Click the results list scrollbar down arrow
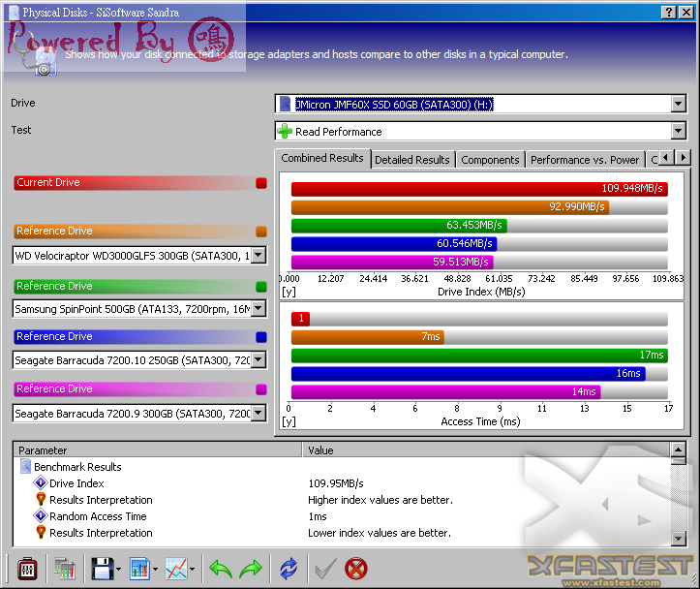The height and width of the screenshot is (589, 700). [x=678, y=539]
